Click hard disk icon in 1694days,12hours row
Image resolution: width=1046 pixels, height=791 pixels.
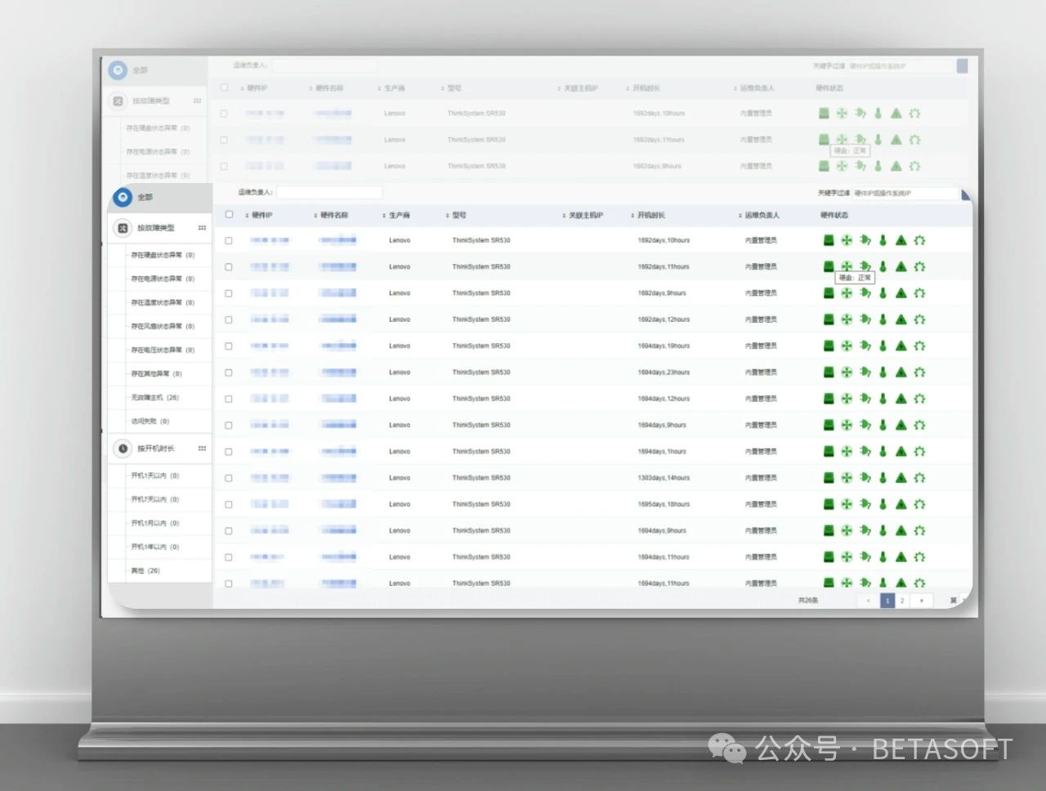click(828, 399)
